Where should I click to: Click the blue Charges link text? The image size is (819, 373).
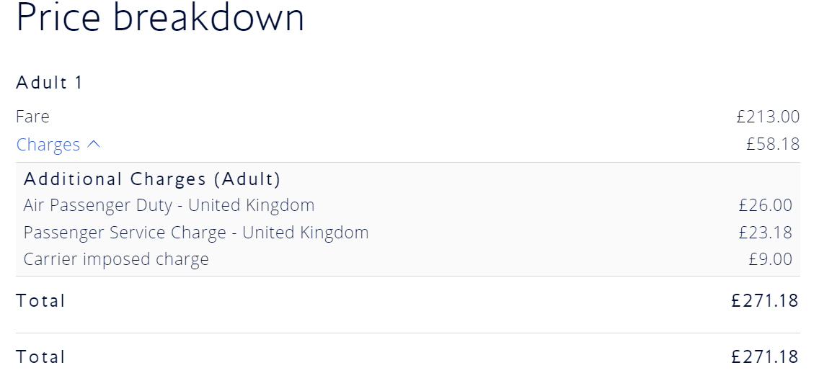click(48, 145)
